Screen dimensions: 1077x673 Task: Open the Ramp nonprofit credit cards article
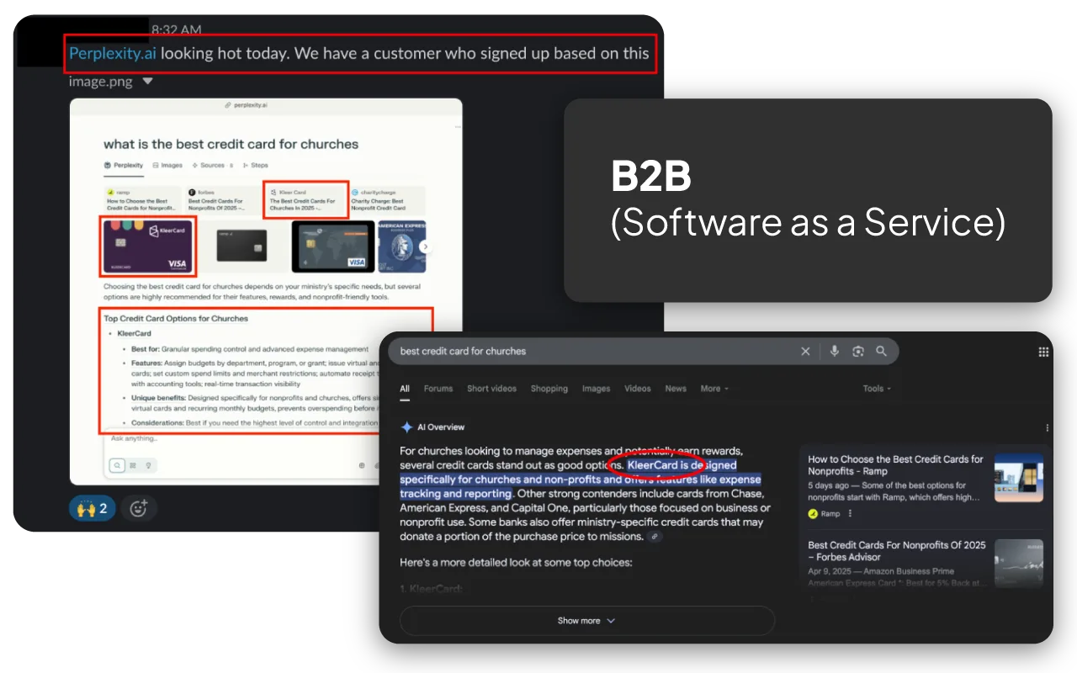click(x=895, y=465)
